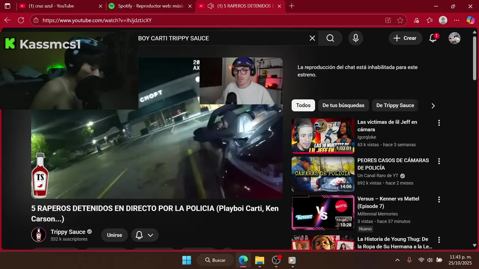
Task: Click the page scrollbar up arrow
Action: (475, 31)
